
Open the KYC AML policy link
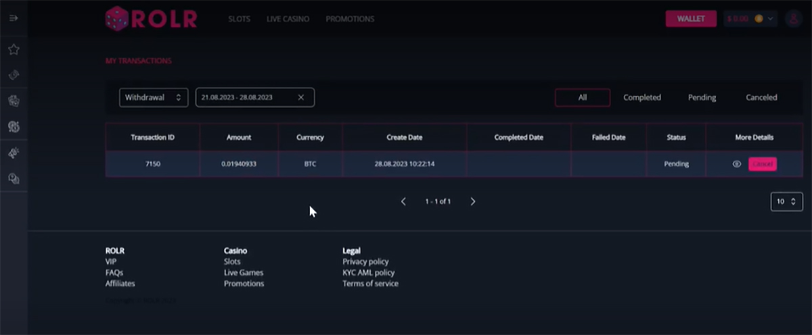click(x=368, y=273)
